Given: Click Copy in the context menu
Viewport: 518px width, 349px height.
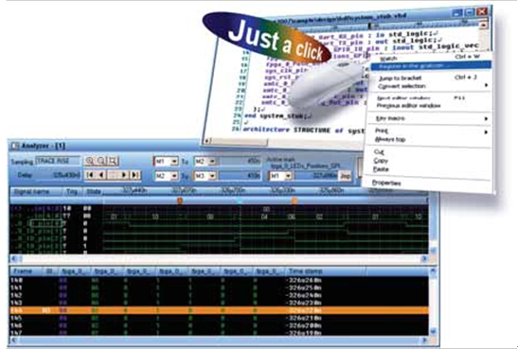Looking at the screenshot, I should coord(381,161).
